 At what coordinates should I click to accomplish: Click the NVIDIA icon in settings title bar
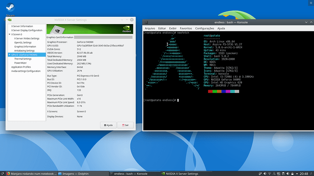[x=10, y=20]
